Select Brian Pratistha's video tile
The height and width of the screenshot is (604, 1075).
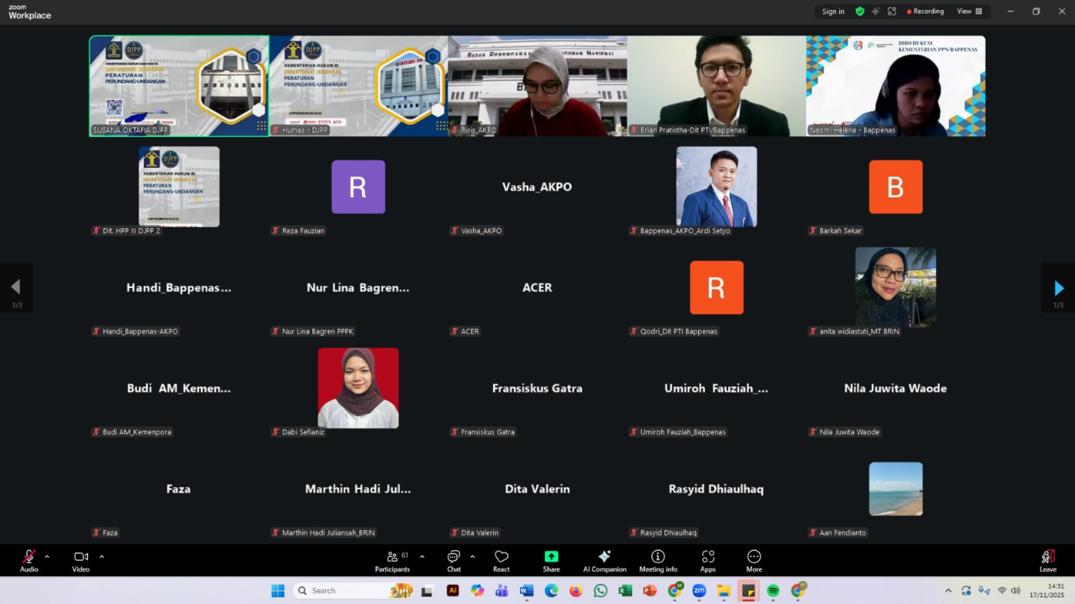[716, 86]
